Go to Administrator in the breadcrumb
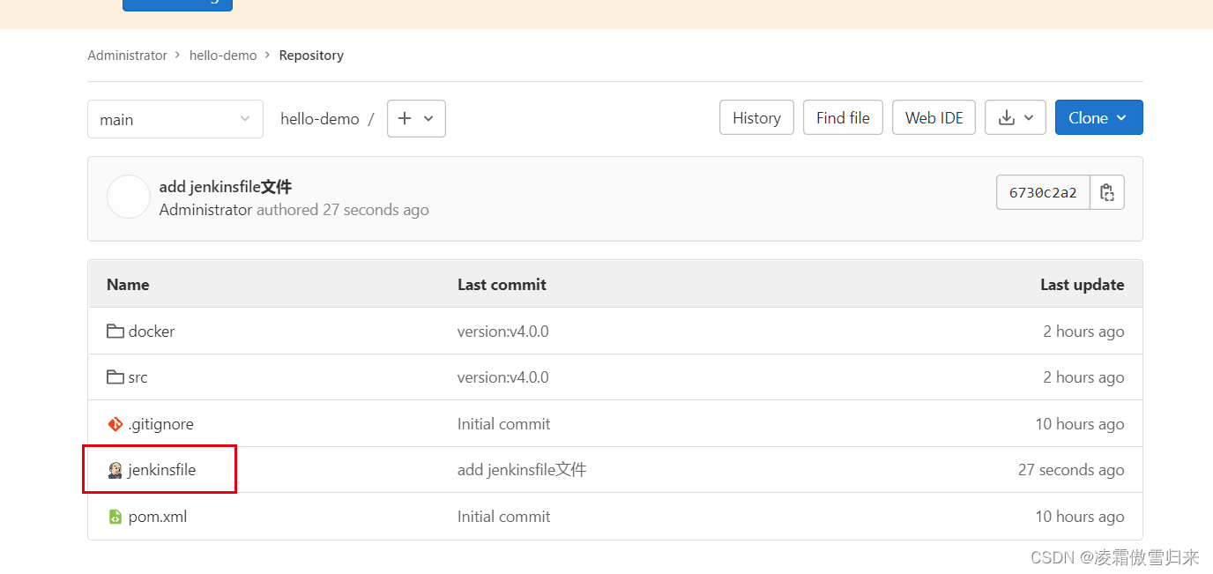 point(127,55)
